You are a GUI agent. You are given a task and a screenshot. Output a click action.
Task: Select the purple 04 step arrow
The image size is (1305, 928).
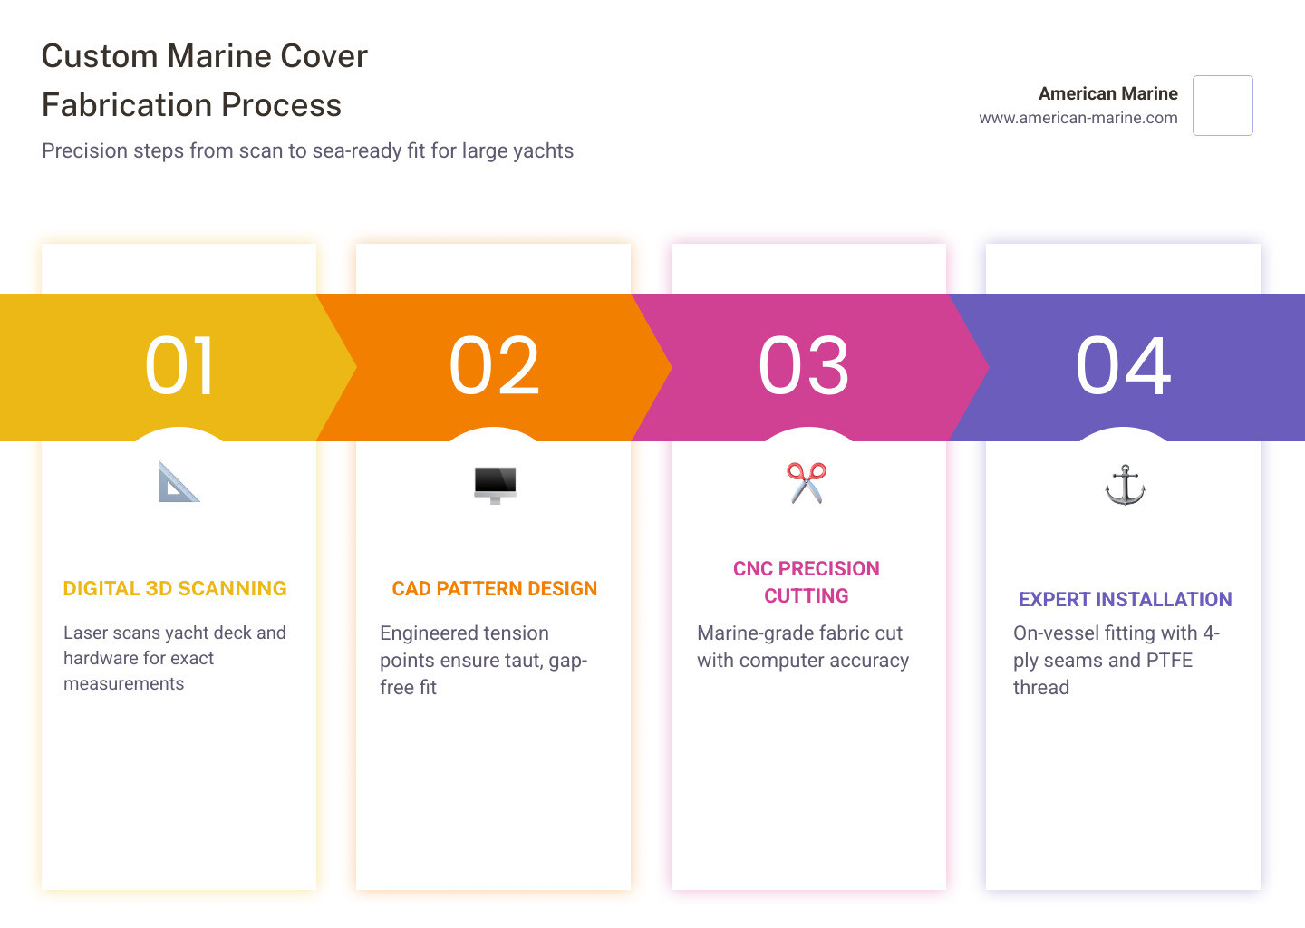(1124, 367)
